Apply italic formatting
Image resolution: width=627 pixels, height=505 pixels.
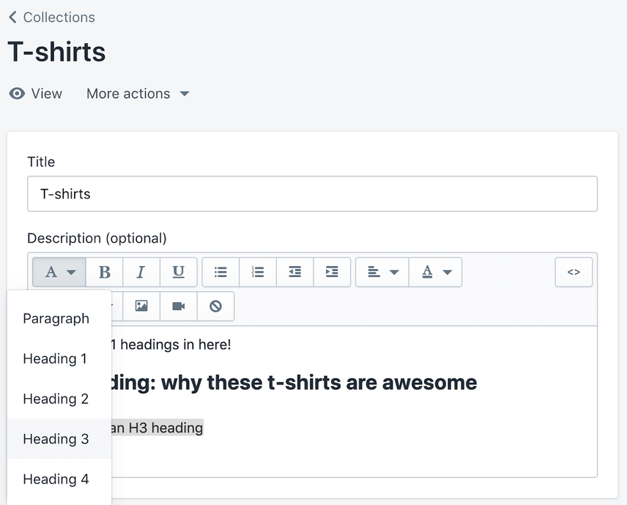pos(141,272)
